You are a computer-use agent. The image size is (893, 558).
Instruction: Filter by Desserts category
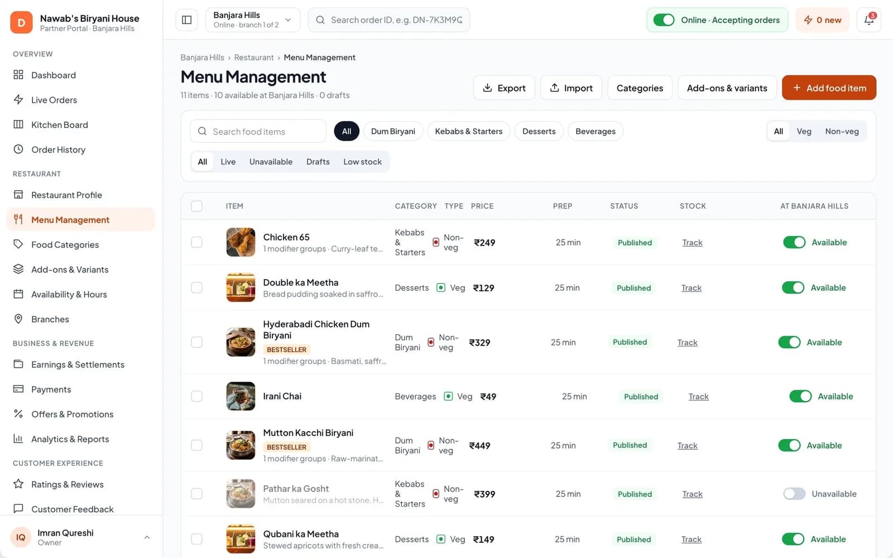(539, 131)
